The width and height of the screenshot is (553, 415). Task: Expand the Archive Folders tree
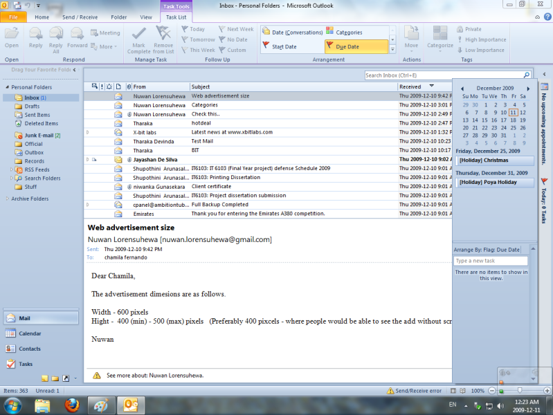[7, 199]
